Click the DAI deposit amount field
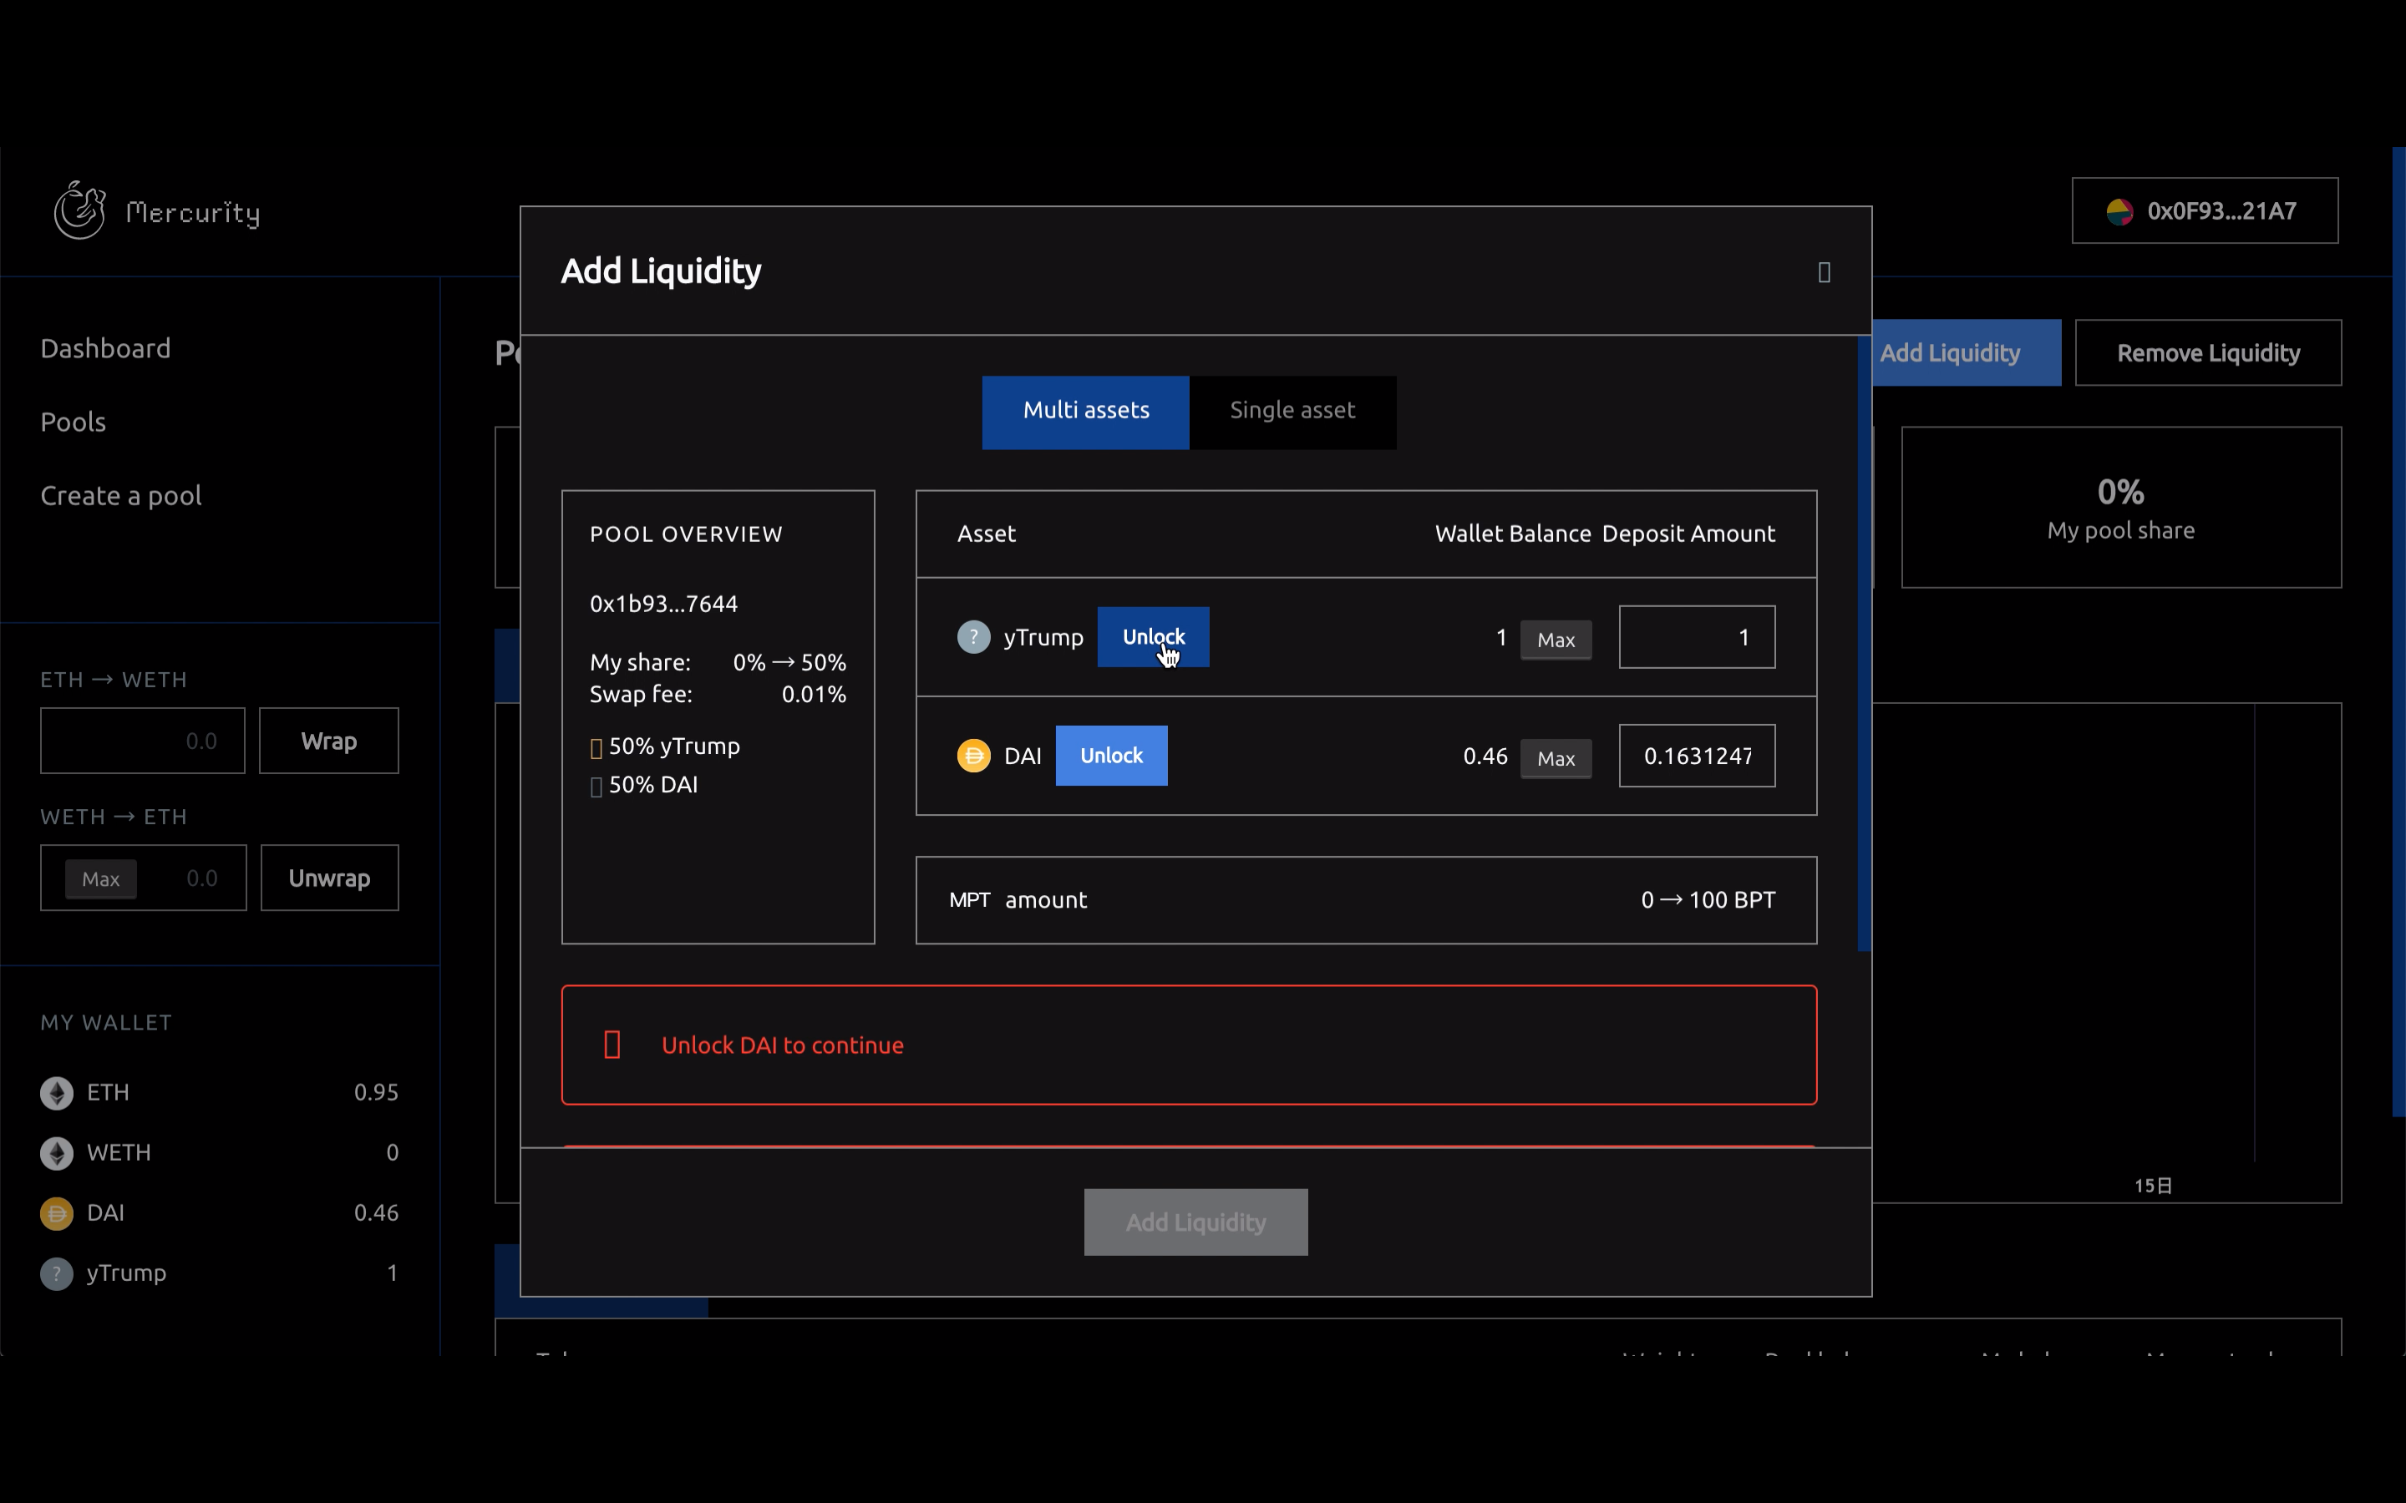2406x1503 pixels. (x=1696, y=756)
